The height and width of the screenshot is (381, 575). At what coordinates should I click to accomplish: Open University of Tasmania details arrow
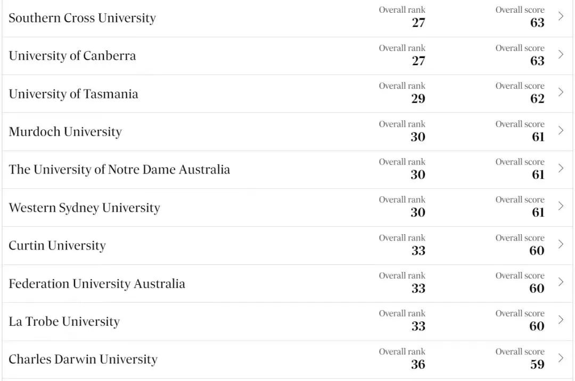[x=561, y=92]
